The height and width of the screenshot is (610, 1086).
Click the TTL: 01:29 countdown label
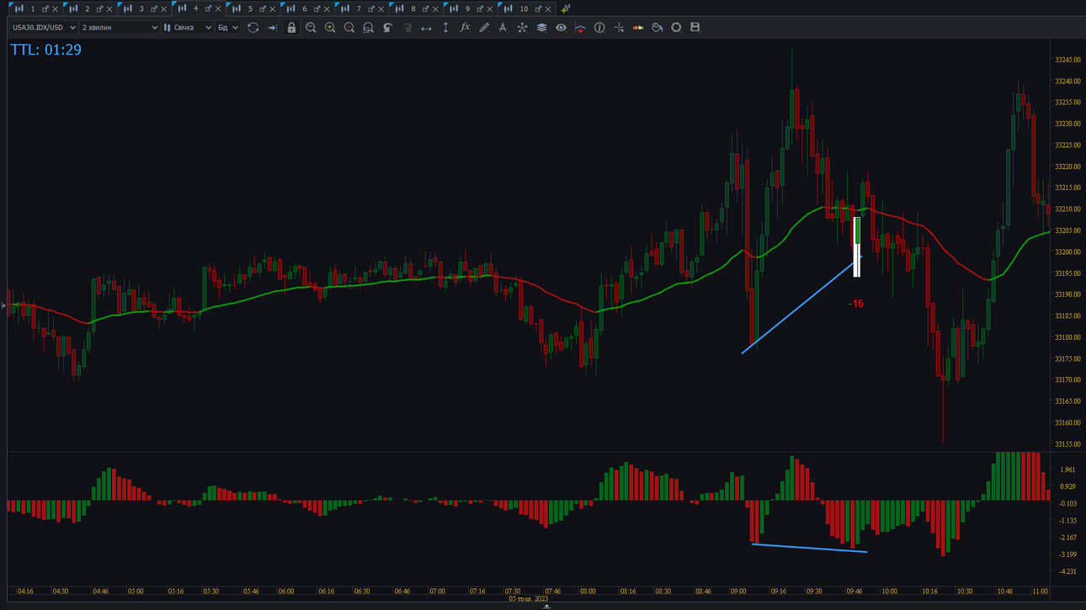coord(45,50)
